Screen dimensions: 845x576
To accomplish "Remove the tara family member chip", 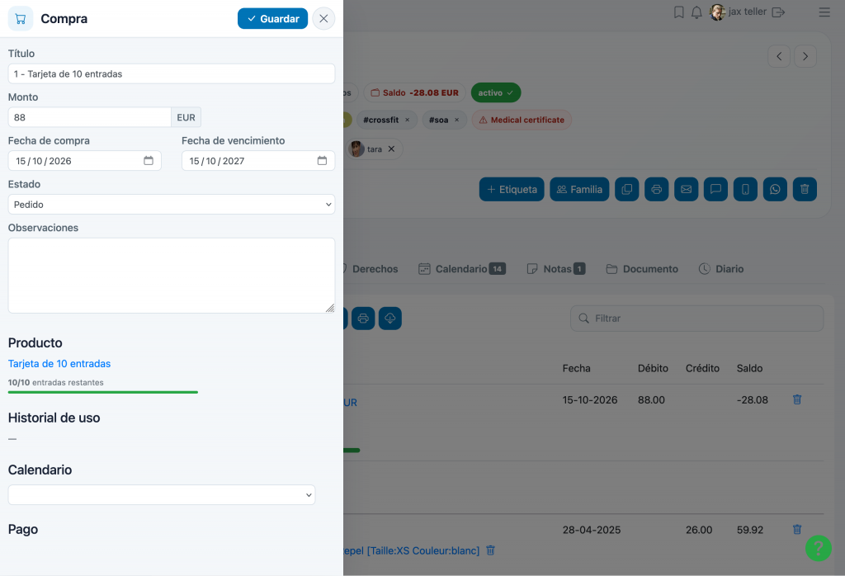I will tap(392, 149).
